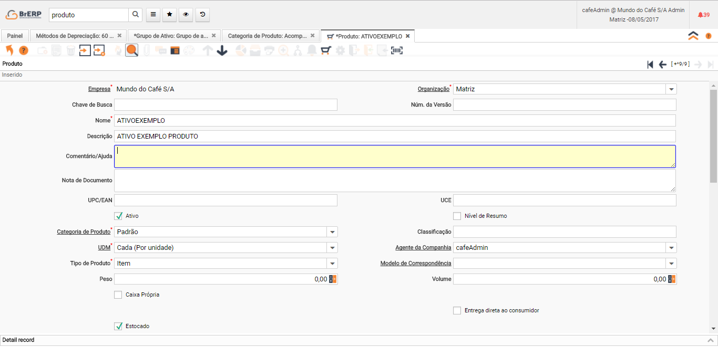Image resolution: width=718 pixels, height=347 pixels.
Task: Open the hamburger menu button
Action: pyautogui.click(x=153, y=15)
